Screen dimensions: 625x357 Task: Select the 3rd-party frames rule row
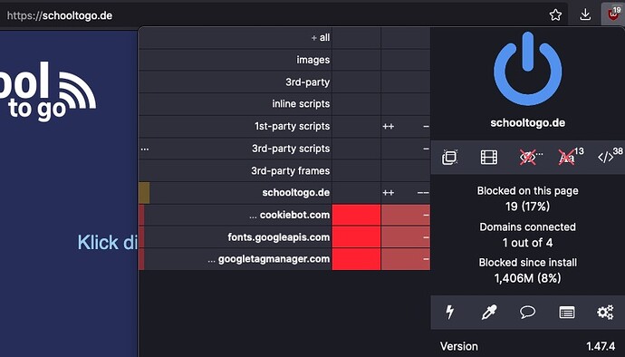tap(236, 170)
